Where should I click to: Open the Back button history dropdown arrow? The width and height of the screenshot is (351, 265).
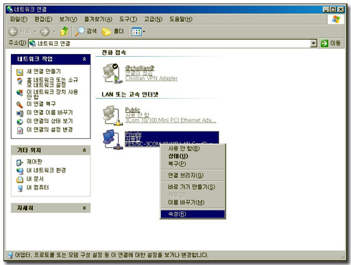(x=35, y=31)
